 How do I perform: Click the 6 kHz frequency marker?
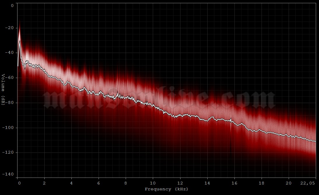[98, 183]
